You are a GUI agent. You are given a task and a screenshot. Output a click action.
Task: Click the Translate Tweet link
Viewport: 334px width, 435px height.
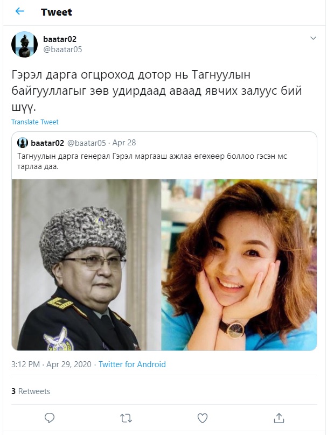(35, 122)
